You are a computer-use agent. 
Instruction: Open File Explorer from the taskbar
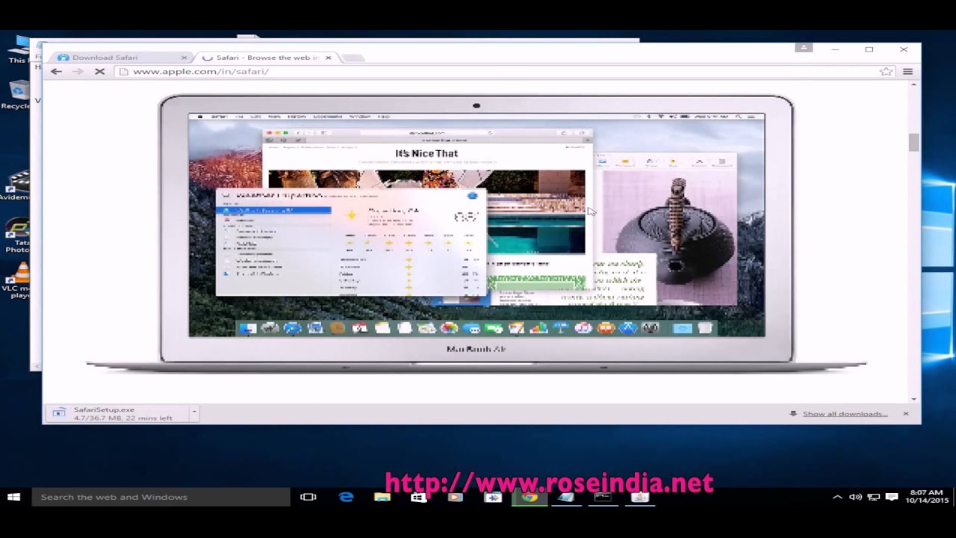click(x=382, y=497)
